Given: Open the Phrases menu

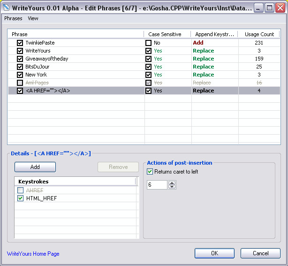Looking at the screenshot, I should coord(13,18).
